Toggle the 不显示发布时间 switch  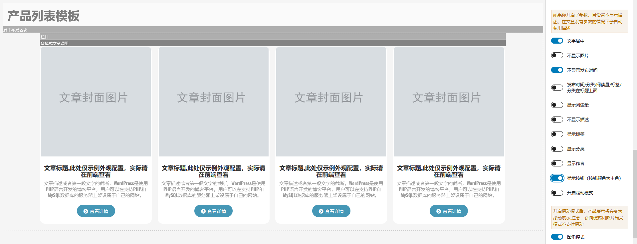tap(557, 70)
